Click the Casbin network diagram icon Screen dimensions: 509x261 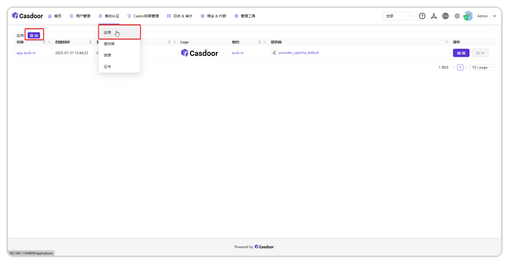coord(434,16)
